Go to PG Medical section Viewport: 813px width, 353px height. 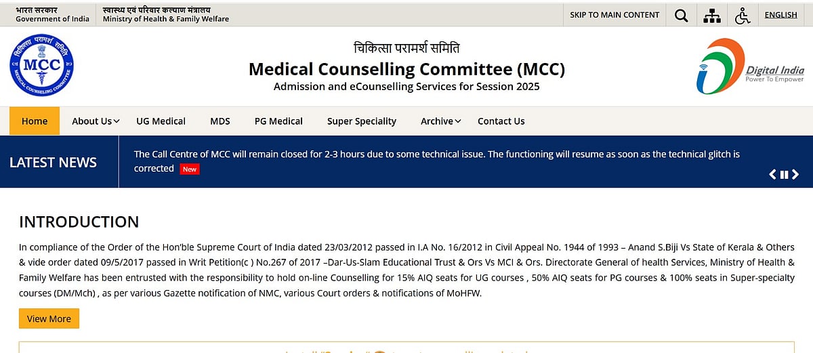point(278,121)
